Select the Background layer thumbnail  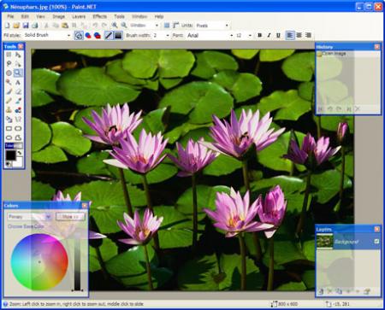click(x=324, y=242)
